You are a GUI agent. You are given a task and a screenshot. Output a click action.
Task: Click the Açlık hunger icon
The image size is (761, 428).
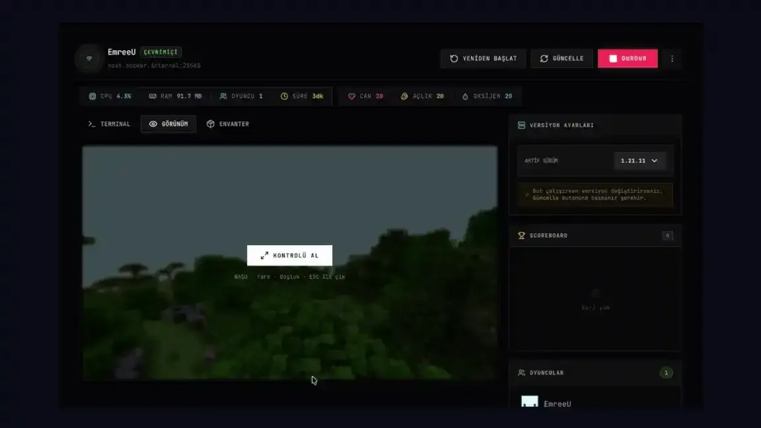(x=404, y=96)
